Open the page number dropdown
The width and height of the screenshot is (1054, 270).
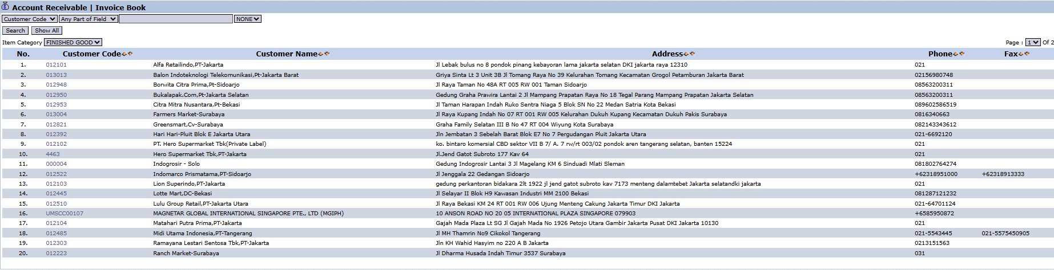coord(1033,42)
